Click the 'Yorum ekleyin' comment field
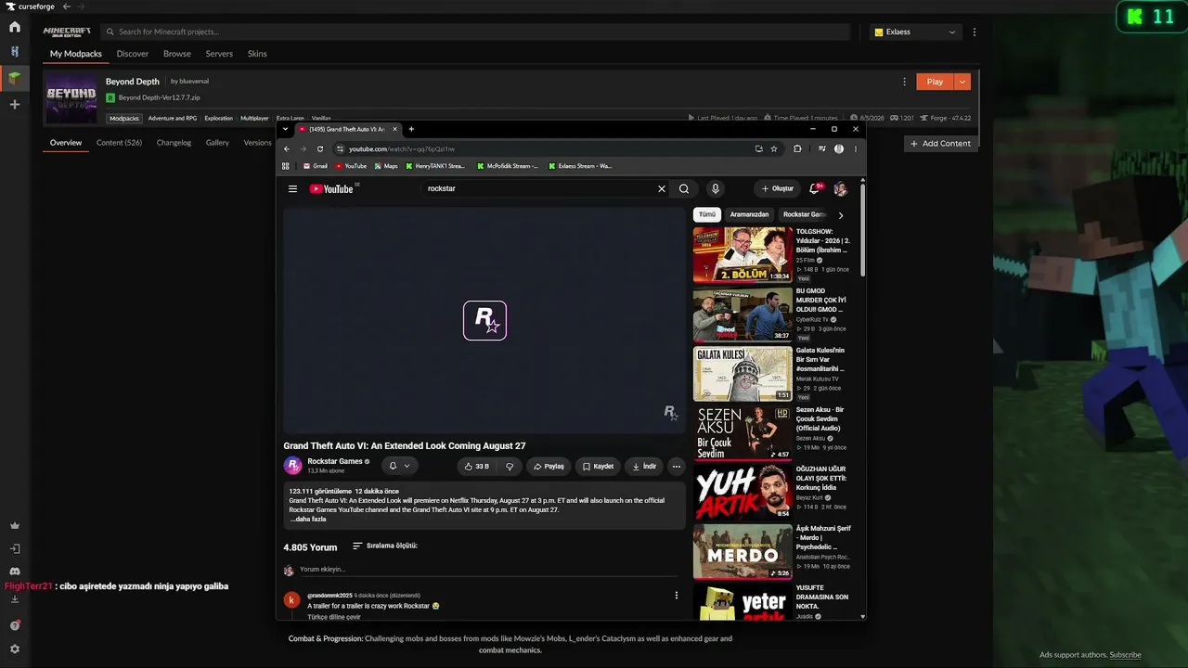 pos(487,569)
